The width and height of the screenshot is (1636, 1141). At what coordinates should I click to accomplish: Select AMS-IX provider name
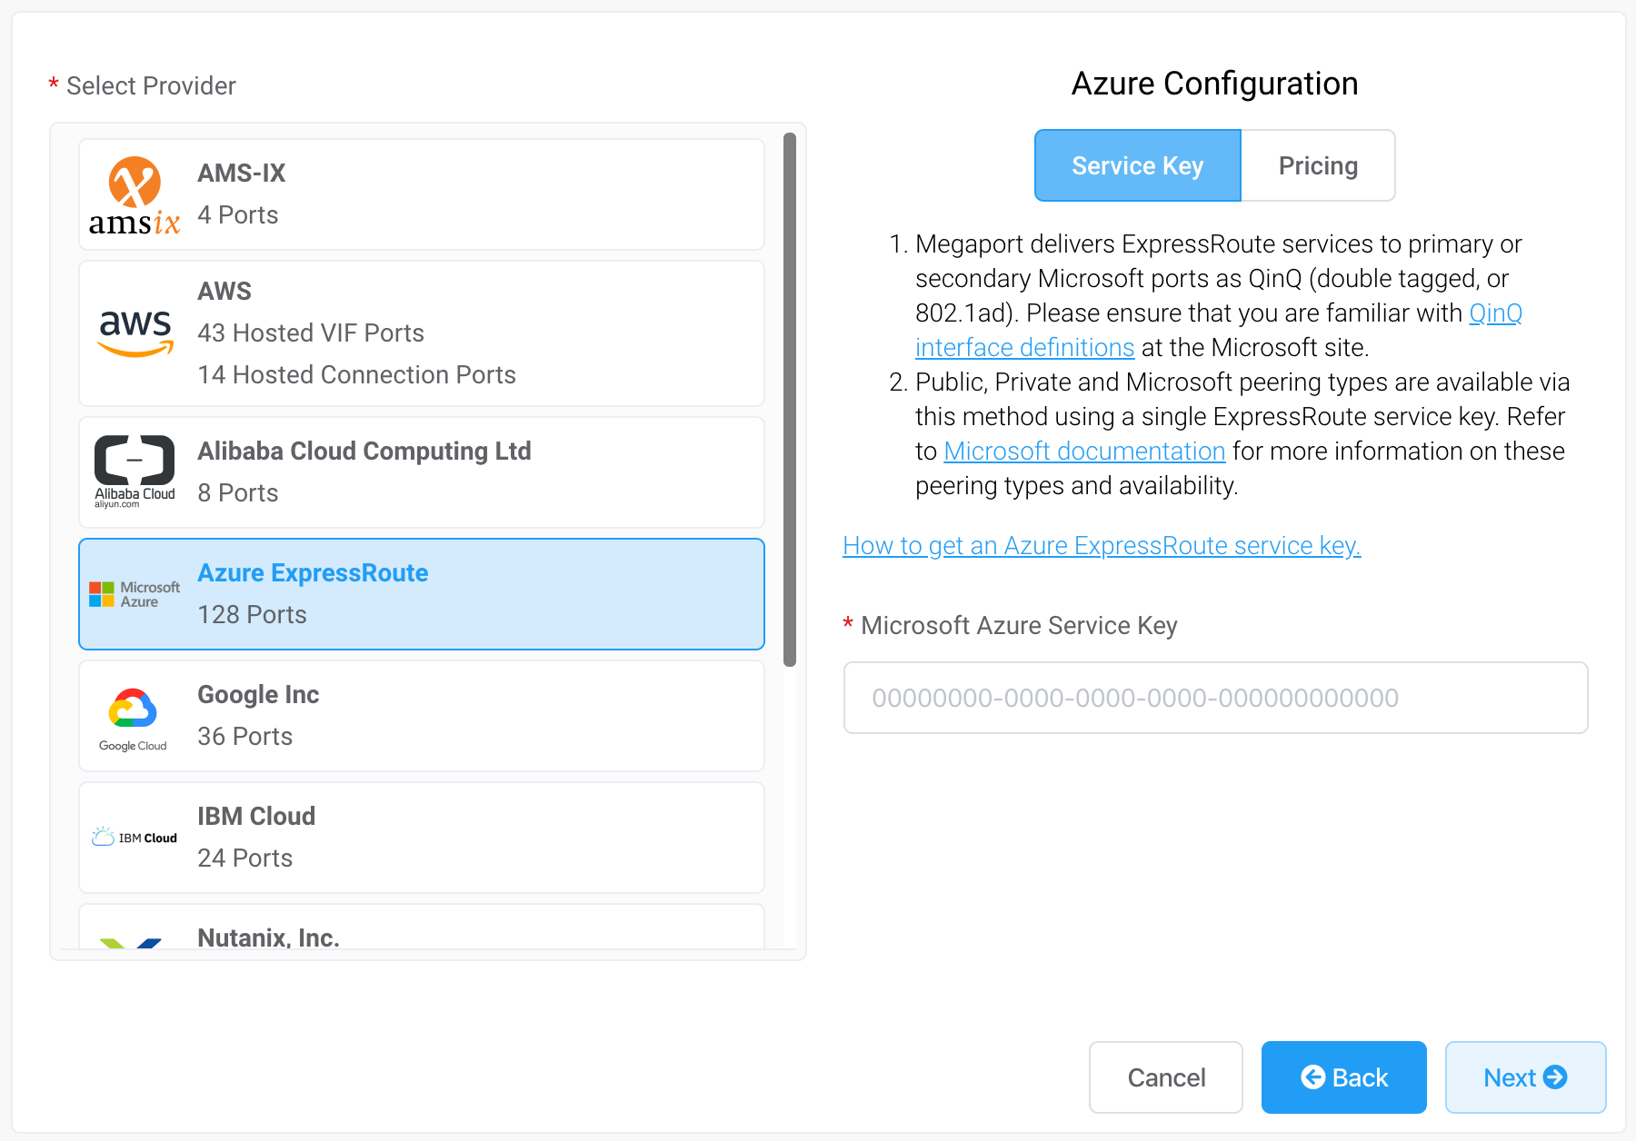(x=242, y=173)
